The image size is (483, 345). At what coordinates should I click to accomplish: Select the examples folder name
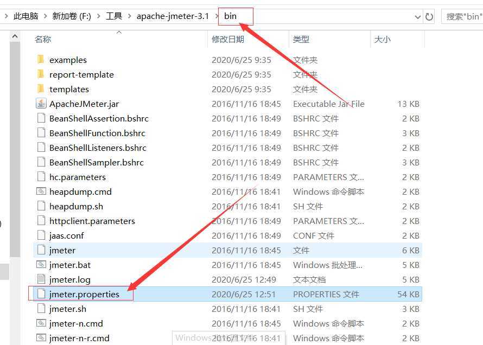68,60
